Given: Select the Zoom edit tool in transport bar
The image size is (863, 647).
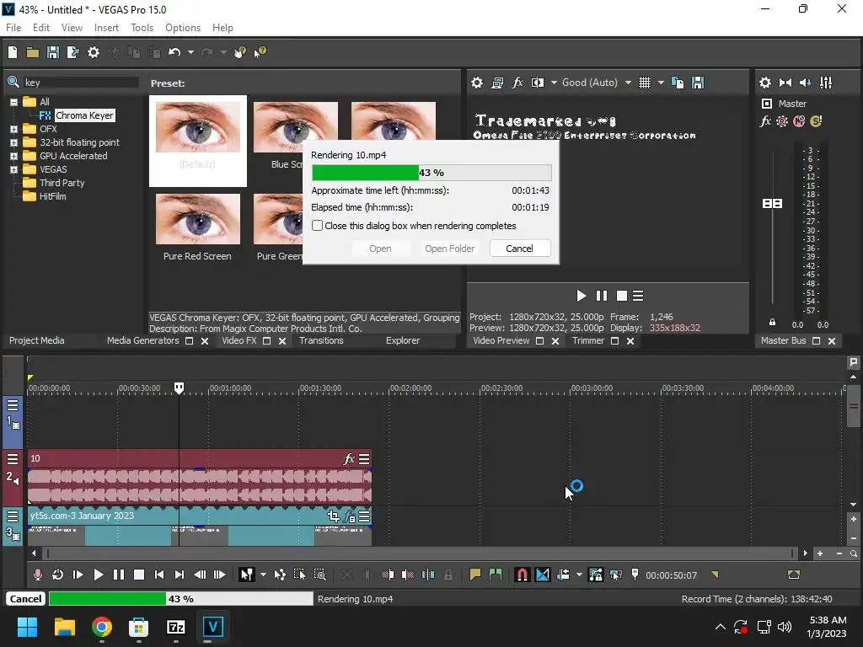Looking at the screenshot, I should coord(319,575).
